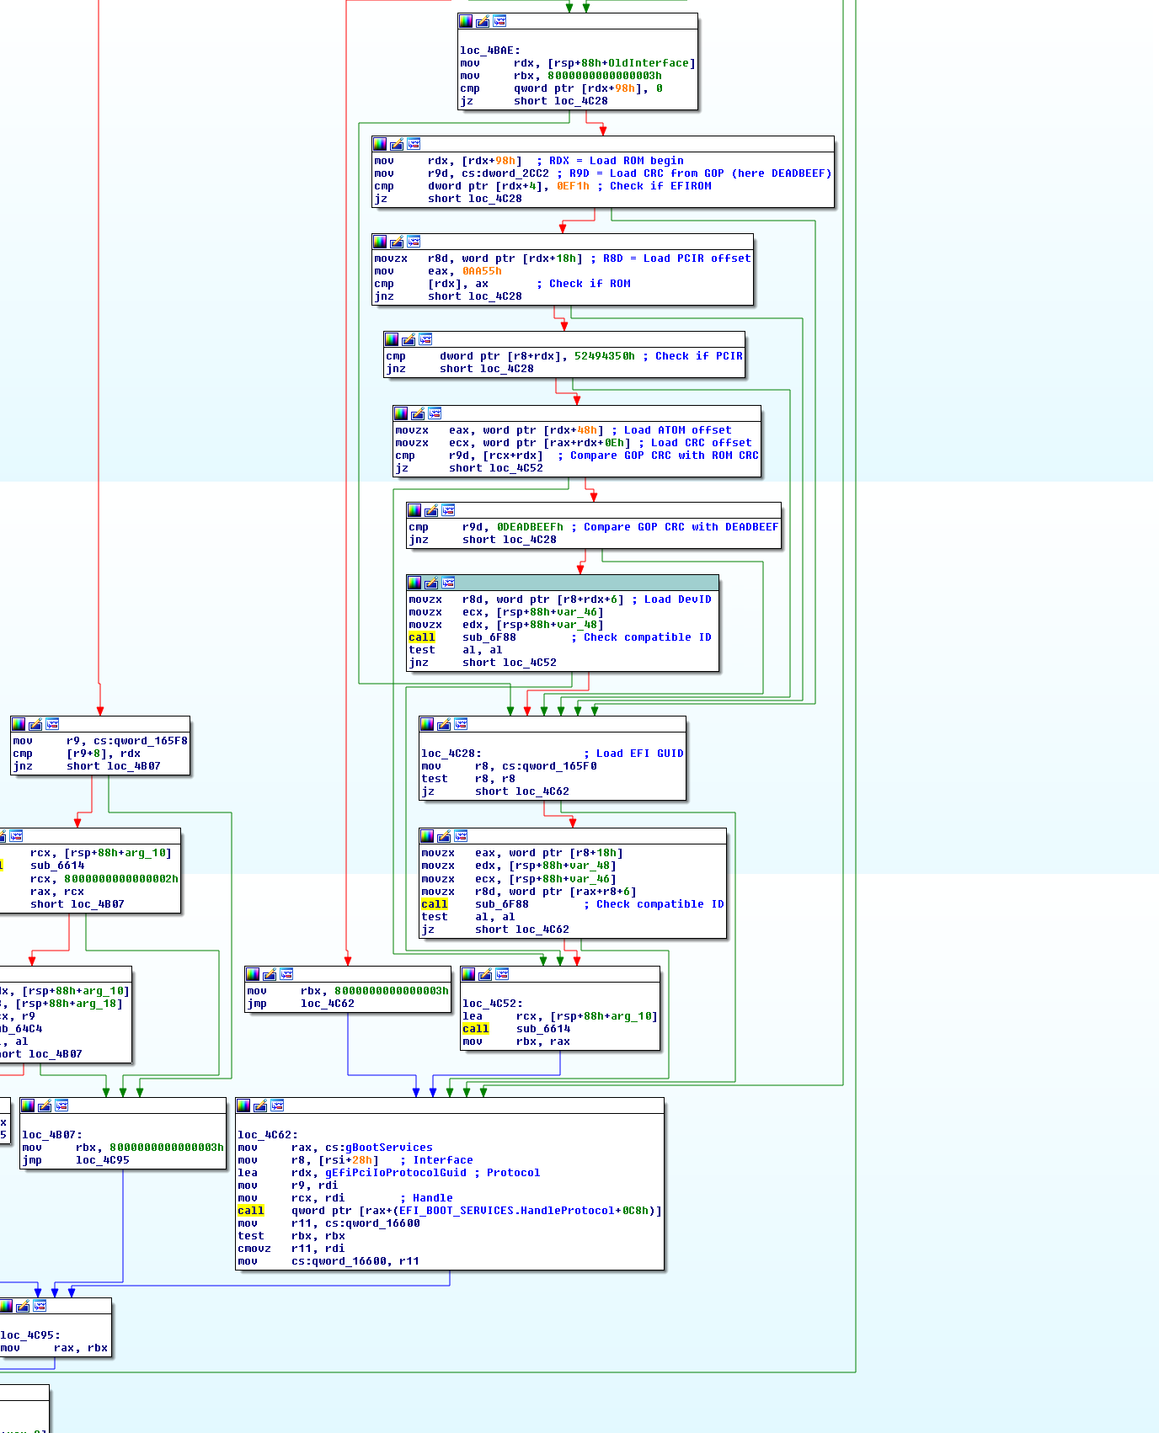Click the group icon on the 'Load DevID' block
Image resolution: width=1159 pixels, height=1433 pixels.
[x=448, y=583]
